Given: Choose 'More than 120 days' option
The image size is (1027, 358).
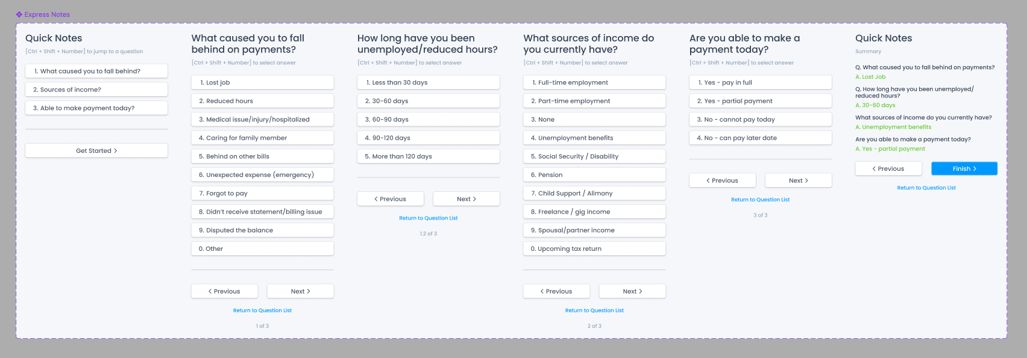Looking at the screenshot, I should (x=428, y=156).
